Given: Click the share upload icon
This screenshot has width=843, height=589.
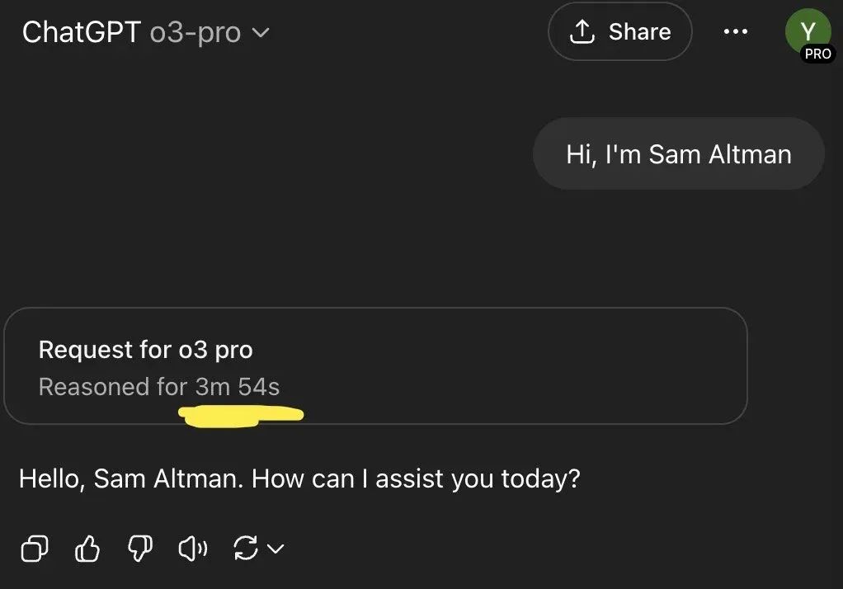Looking at the screenshot, I should click(583, 31).
